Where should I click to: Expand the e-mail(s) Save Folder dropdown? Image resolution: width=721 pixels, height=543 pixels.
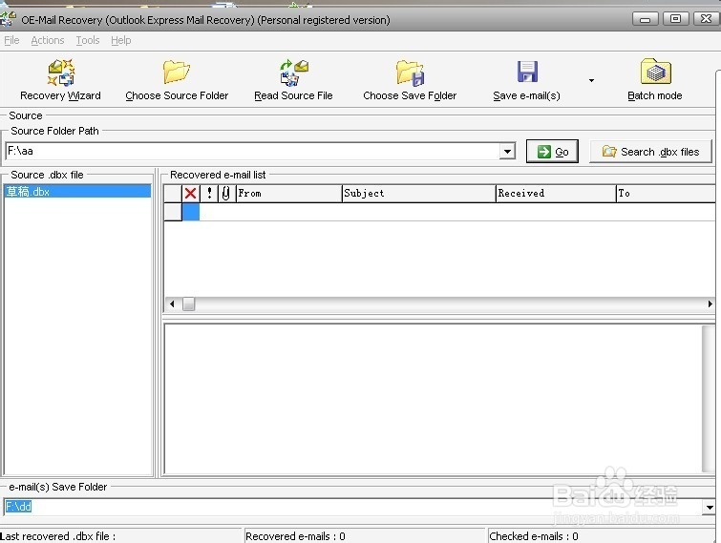709,507
